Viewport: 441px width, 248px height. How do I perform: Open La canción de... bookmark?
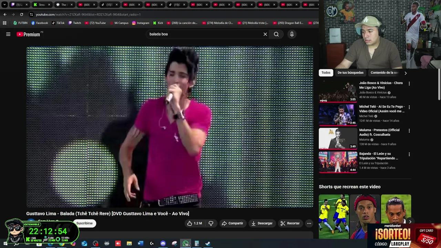[x=182, y=23]
